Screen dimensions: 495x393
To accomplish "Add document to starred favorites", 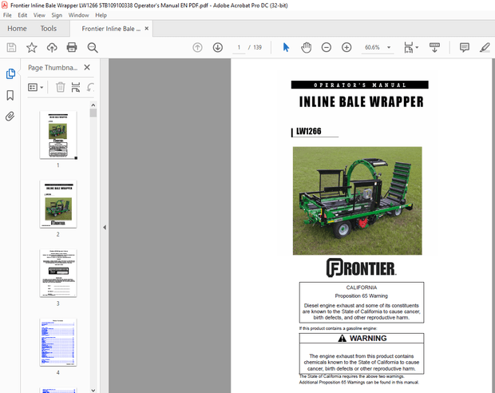I will click(32, 48).
